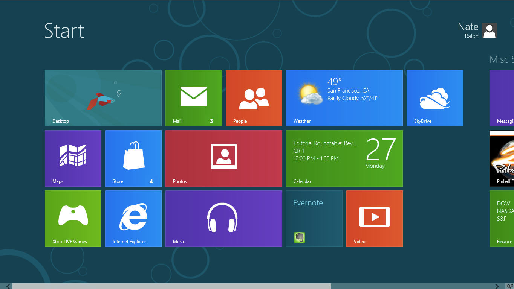514x289 pixels.
Task: Open the Messaging tile
Action: [x=502, y=98]
